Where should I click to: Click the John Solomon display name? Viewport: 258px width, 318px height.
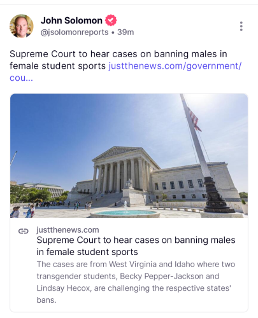point(71,20)
